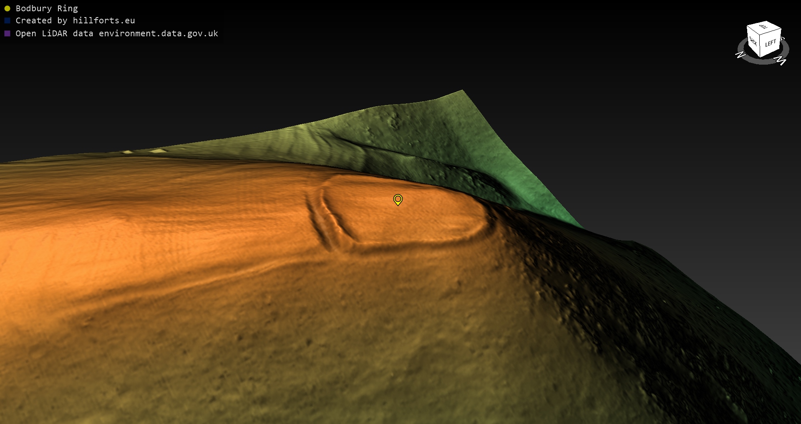The width and height of the screenshot is (801, 424).
Task: Select the LEFT face of the view cube
Action: [770, 43]
